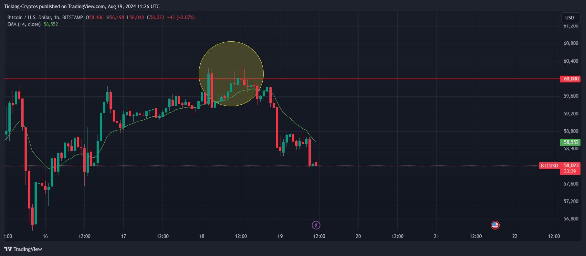Select the EMA (14, close) indicator legend
This screenshot has height=256, width=586.
24,24
